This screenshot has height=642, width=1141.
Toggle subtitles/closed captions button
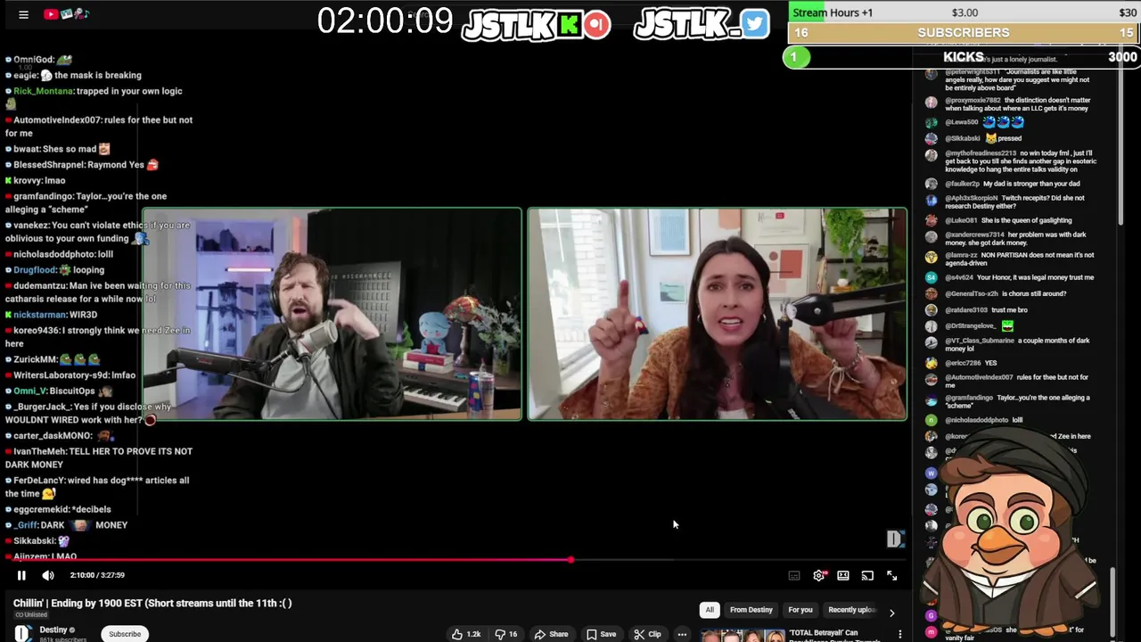[x=794, y=576]
